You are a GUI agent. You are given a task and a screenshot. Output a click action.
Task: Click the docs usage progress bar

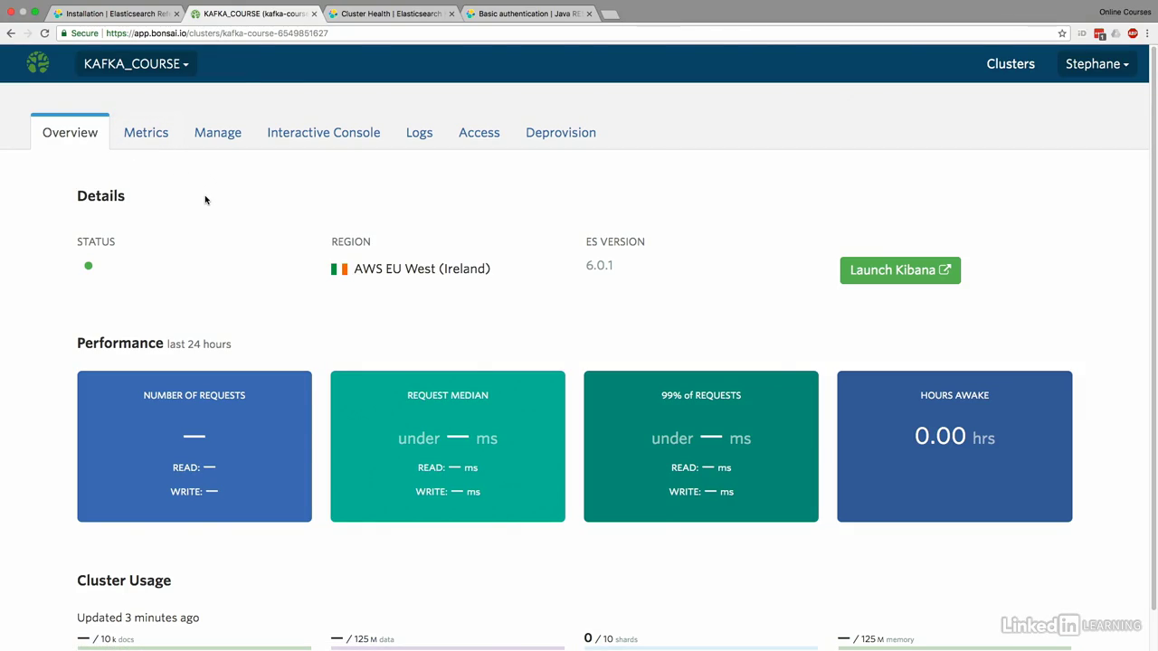(x=195, y=647)
